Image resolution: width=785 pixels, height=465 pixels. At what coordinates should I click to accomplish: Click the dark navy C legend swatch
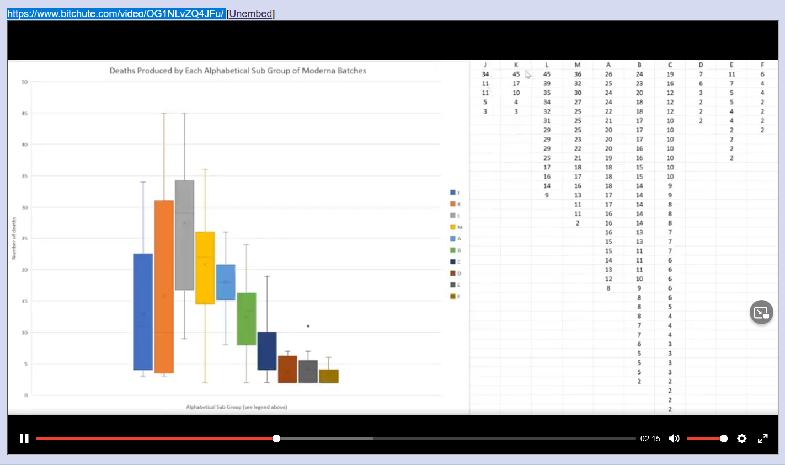click(x=453, y=262)
